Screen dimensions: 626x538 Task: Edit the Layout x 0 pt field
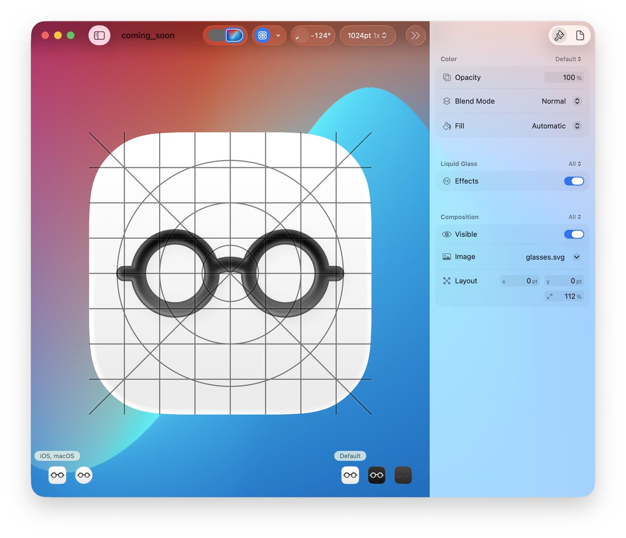click(x=520, y=281)
